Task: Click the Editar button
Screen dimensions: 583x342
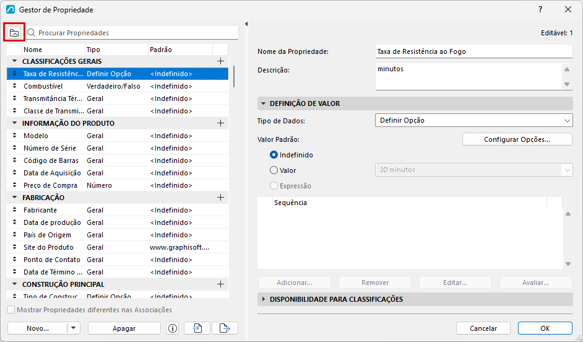Action: [455, 283]
